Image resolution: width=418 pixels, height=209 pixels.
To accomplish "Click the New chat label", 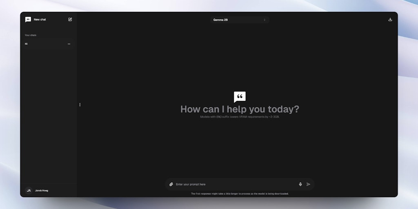I will (x=40, y=20).
